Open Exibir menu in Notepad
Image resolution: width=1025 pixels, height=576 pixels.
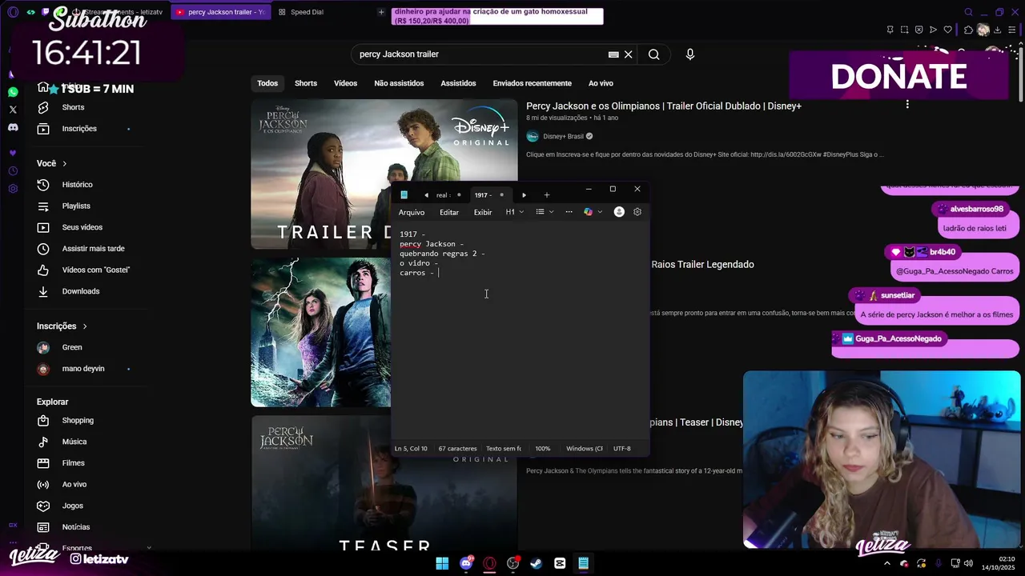point(483,212)
